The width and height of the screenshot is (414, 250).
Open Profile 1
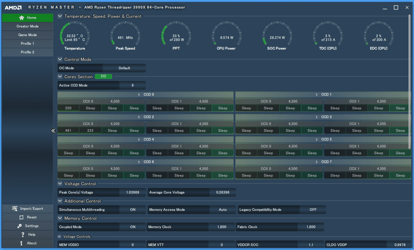[27, 43]
